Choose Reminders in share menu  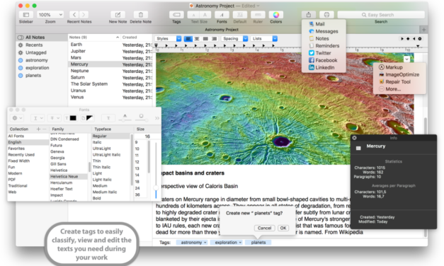(324, 45)
